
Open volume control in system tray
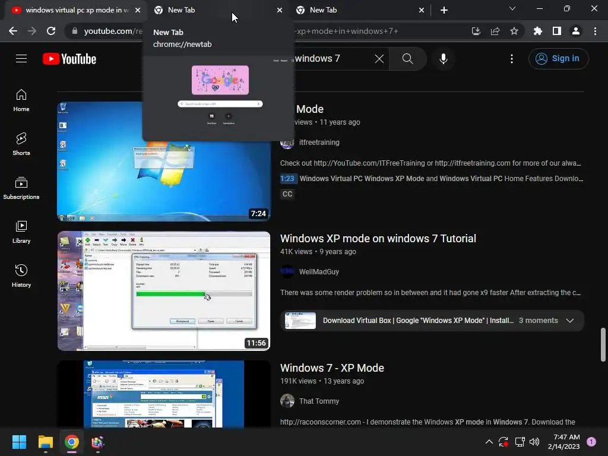coord(534,442)
